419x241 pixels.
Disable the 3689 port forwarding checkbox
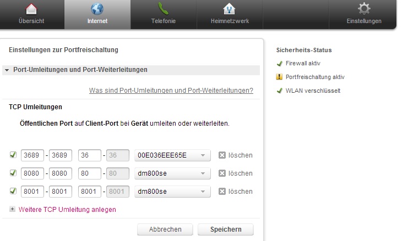(x=13, y=155)
